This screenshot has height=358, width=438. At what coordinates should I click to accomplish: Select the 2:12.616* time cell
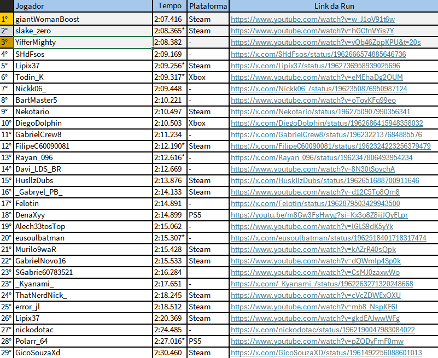coord(170,157)
